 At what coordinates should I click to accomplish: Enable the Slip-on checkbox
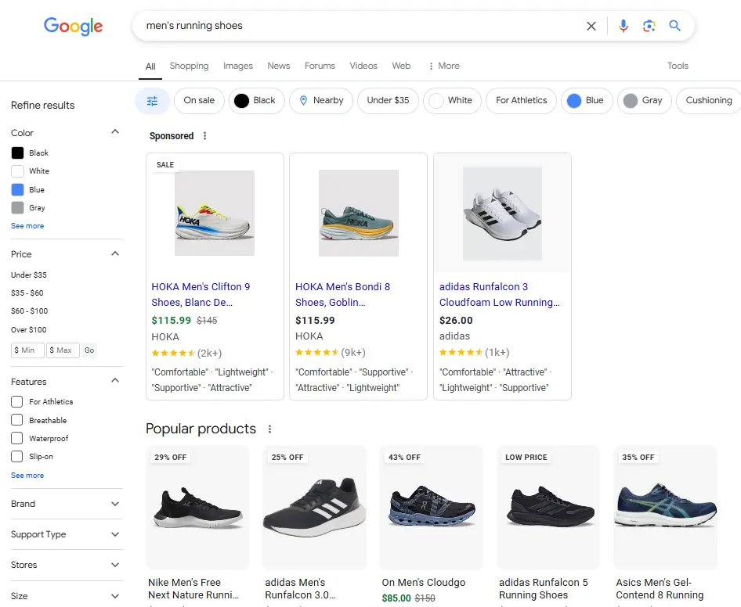coord(17,457)
